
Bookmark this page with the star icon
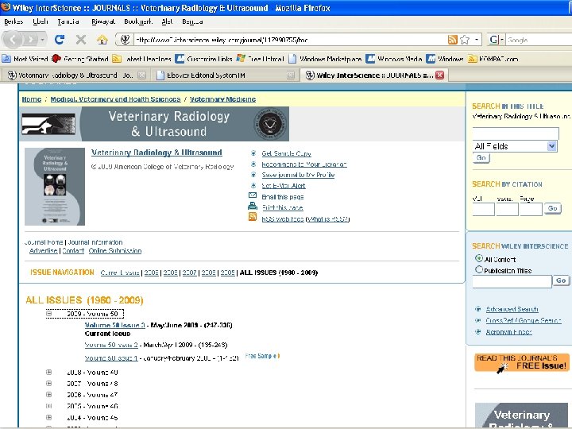[465, 40]
